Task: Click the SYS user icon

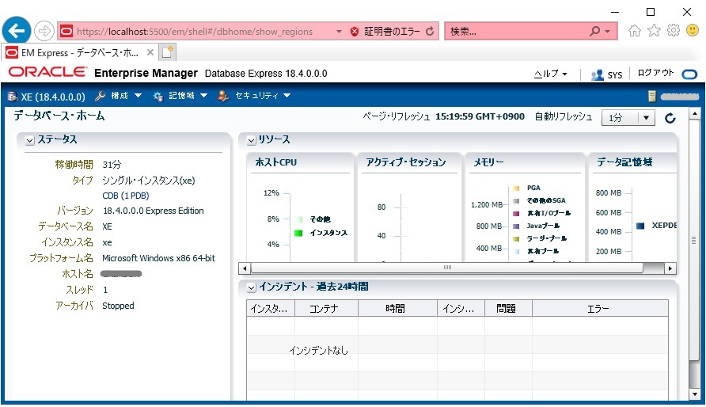Action: 598,74
